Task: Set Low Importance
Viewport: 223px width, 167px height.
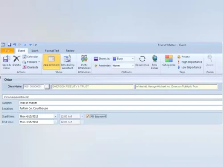Action: [x=189, y=67]
